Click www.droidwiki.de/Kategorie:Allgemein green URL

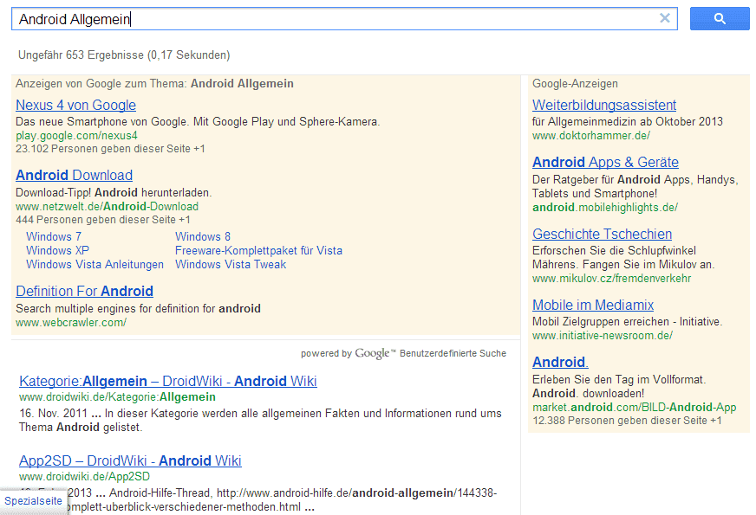pos(117,397)
